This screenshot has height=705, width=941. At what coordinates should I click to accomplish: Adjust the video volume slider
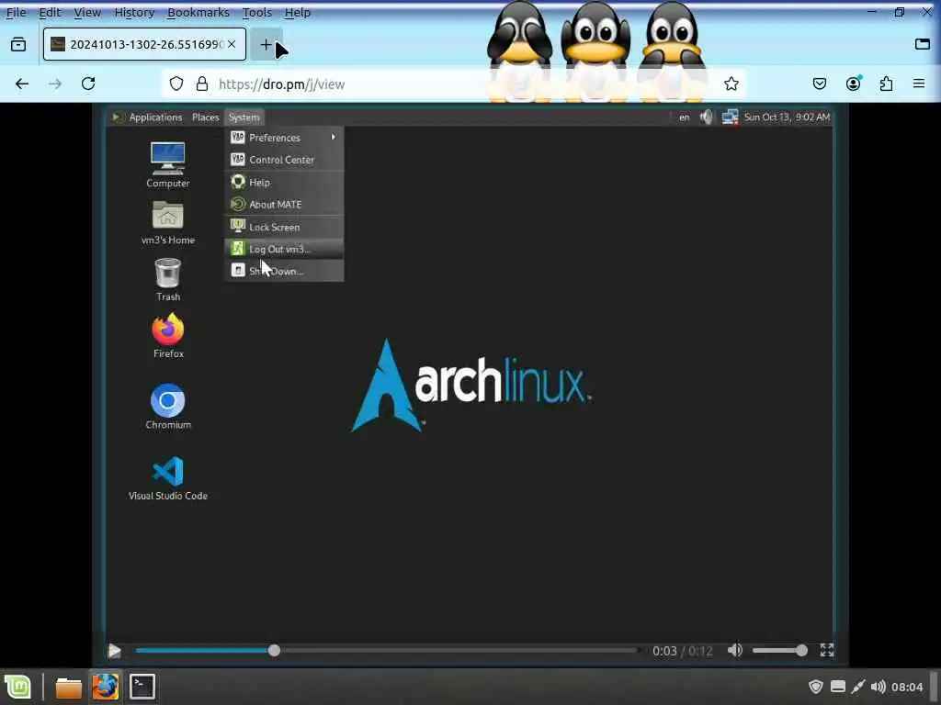click(x=779, y=651)
